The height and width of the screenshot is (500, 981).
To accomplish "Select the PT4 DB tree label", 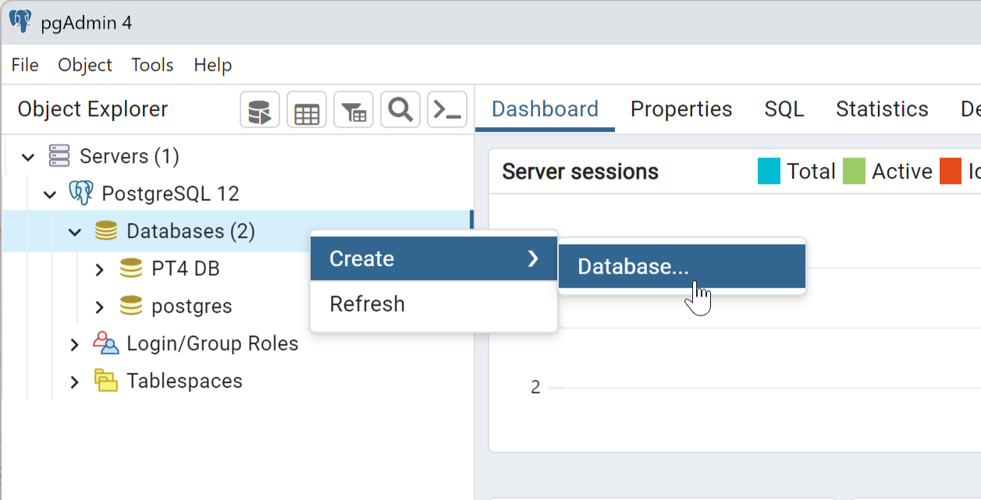I will tap(186, 268).
